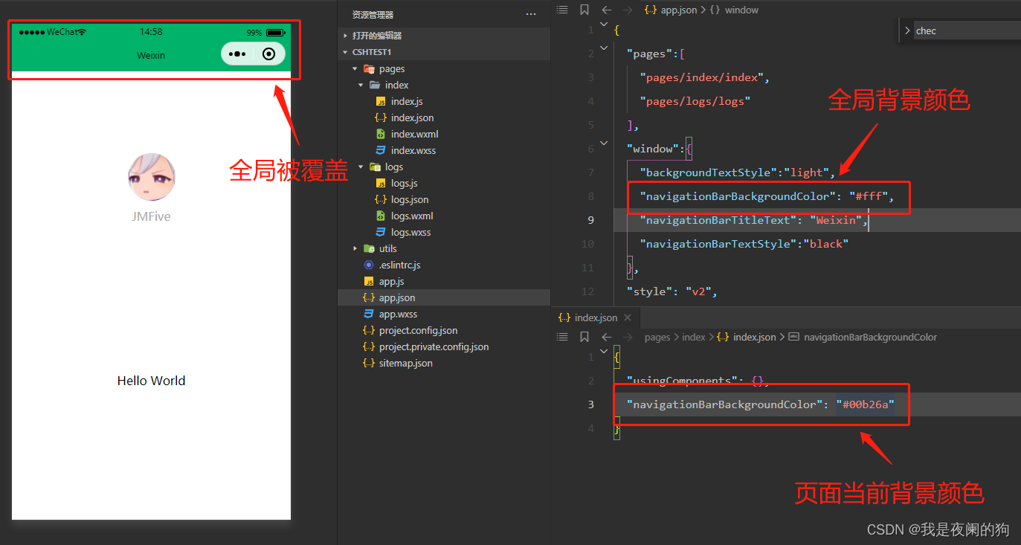Open the simulator capsule three-dot menu
The width and height of the screenshot is (1021, 545).
(x=236, y=54)
